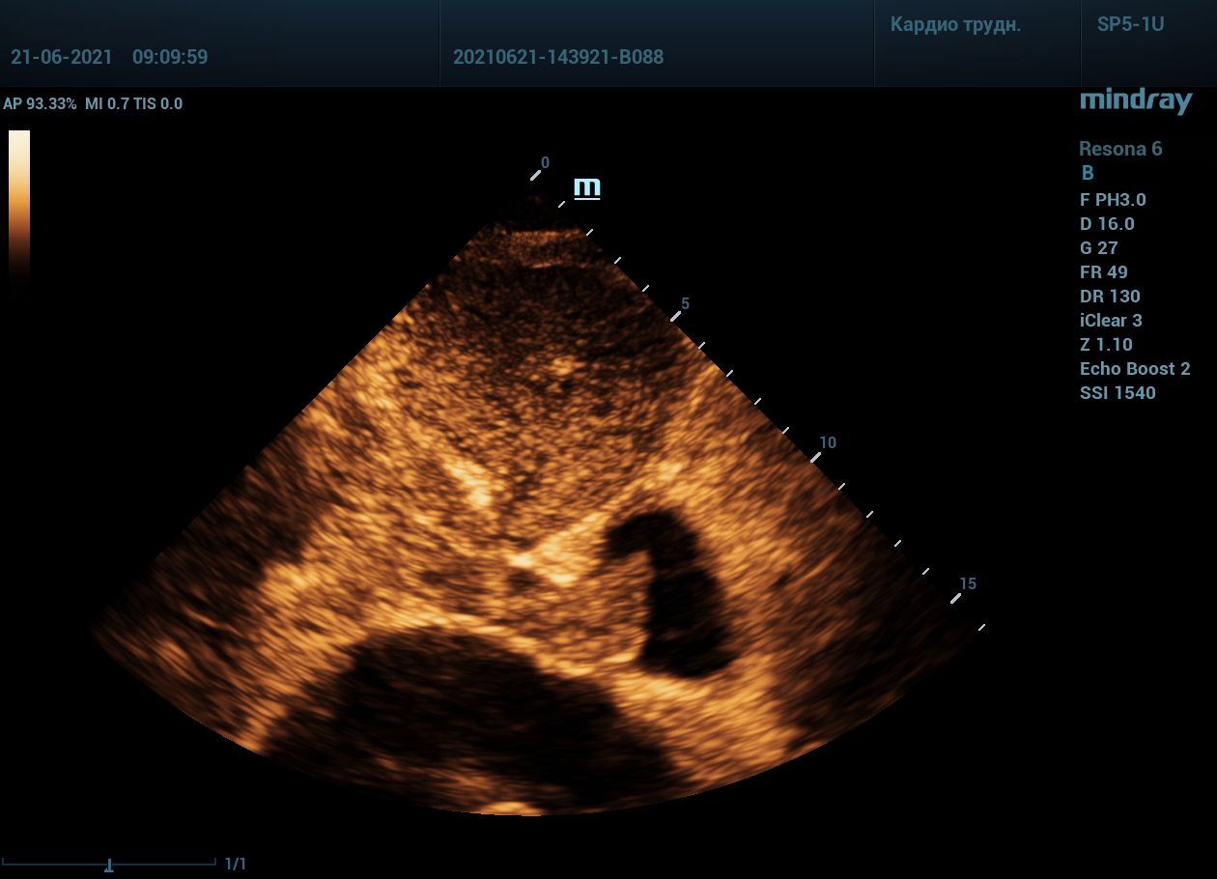Click the F PH3.0 frequency parameter
Image resolution: width=1217 pixels, height=879 pixels.
tap(1113, 200)
